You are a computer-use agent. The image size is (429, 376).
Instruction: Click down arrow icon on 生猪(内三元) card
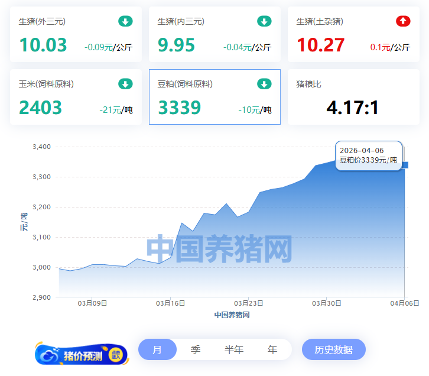pos(264,21)
